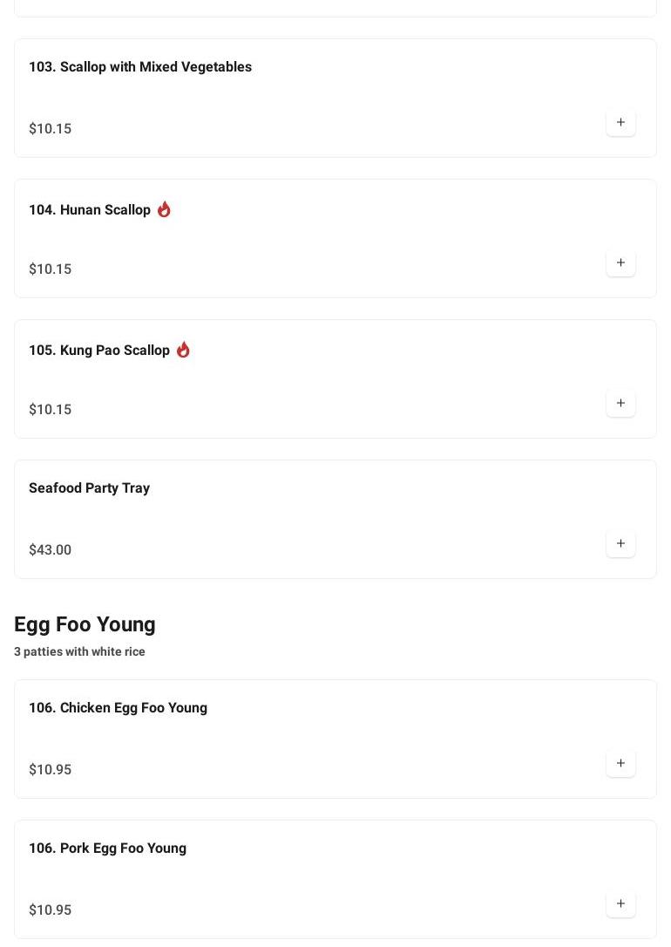This screenshot has height=947, width=671.
Task: Open 104. Hunan Scallop item title
Action: coord(90,210)
